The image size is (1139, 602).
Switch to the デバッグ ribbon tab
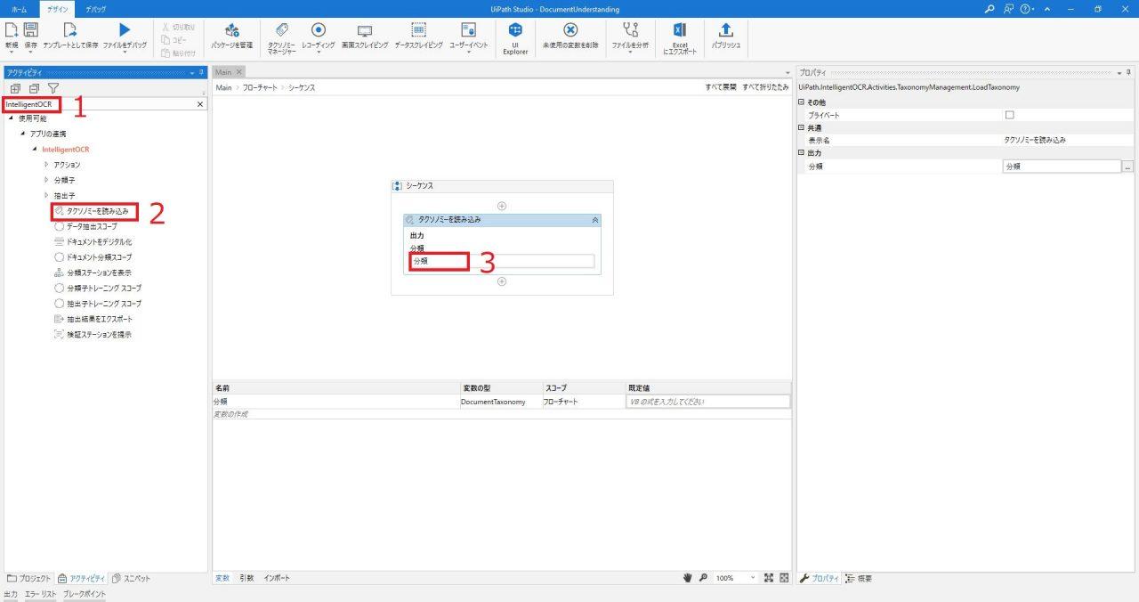click(94, 8)
